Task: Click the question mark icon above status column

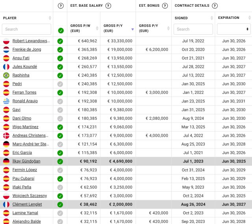Action: (60, 6)
